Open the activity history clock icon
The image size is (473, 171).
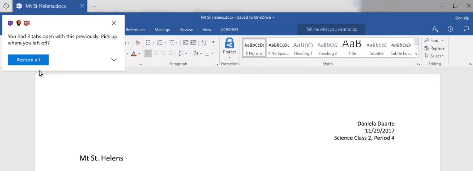click(450, 29)
